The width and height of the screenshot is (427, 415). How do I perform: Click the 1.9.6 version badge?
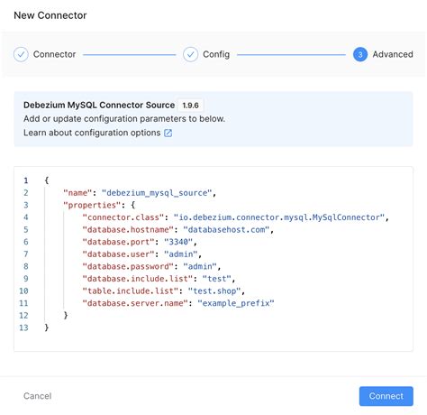(190, 106)
